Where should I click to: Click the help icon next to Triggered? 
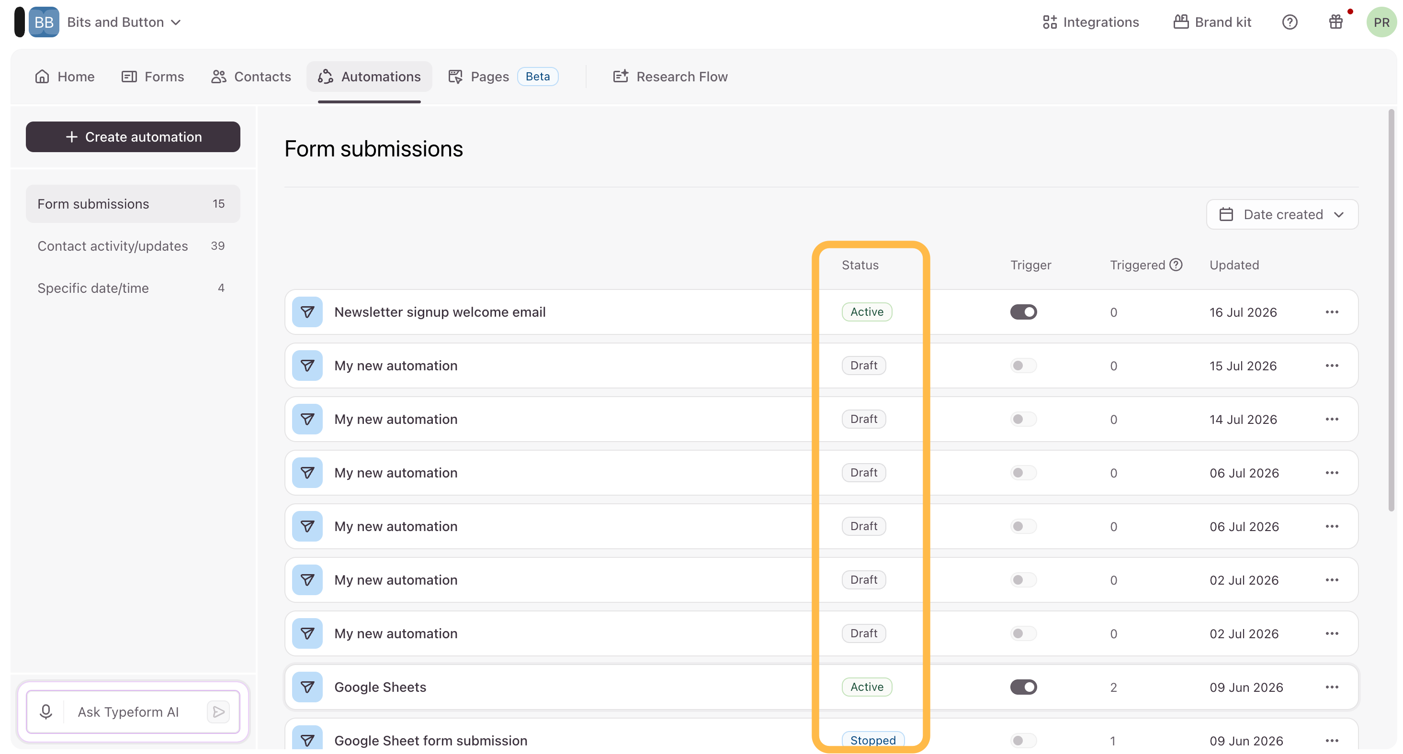pyautogui.click(x=1176, y=265)
